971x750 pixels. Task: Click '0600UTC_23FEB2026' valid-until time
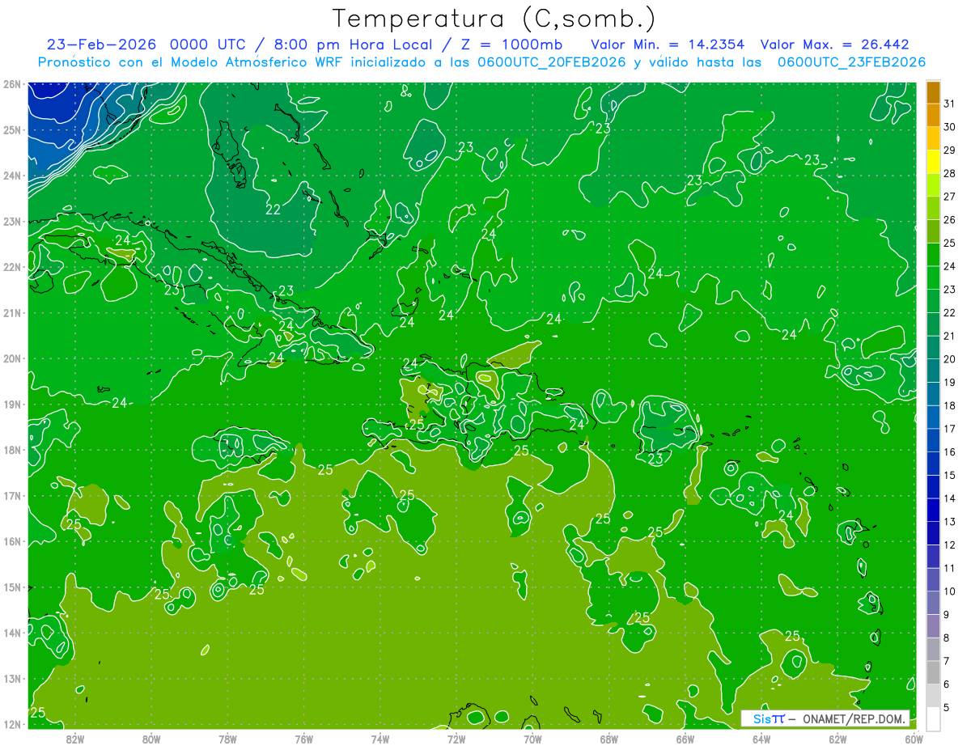coord(851,62)
